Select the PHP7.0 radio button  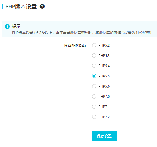pyautogui.click(x=94, y=96)
